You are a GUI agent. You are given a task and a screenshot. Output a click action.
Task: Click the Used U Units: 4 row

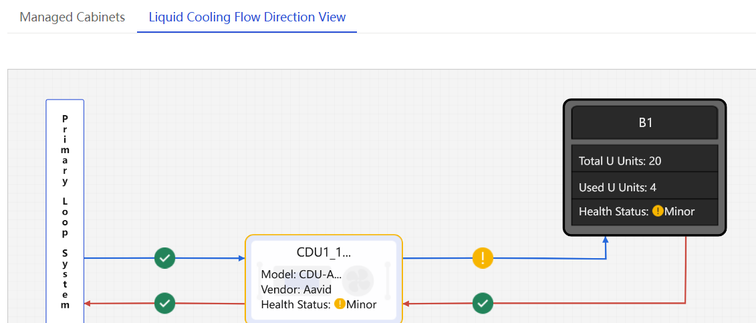[x=645, y=187]
